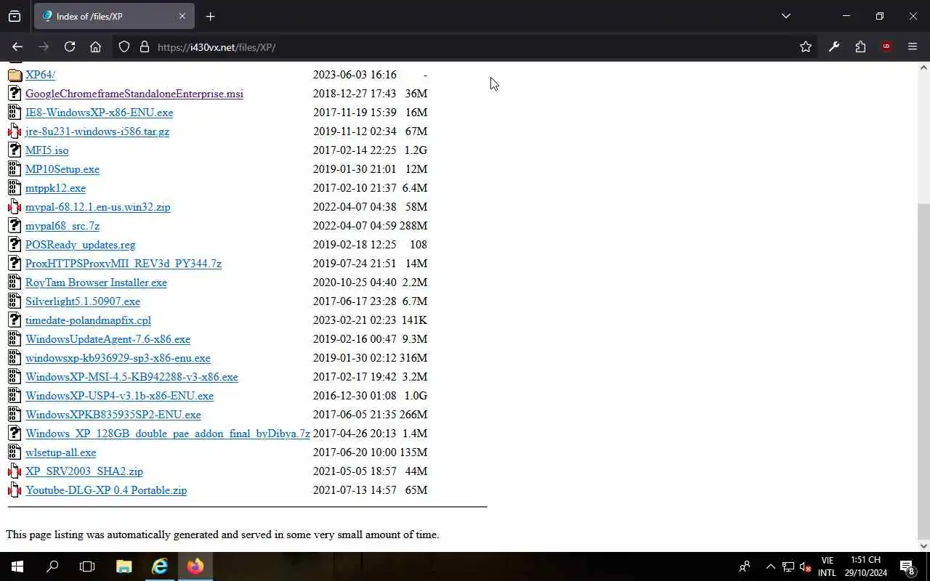This screenshot has width=930, height=581.
Task: Download Silverlight5.1.50907.exe
Action: tap(83, 301)
